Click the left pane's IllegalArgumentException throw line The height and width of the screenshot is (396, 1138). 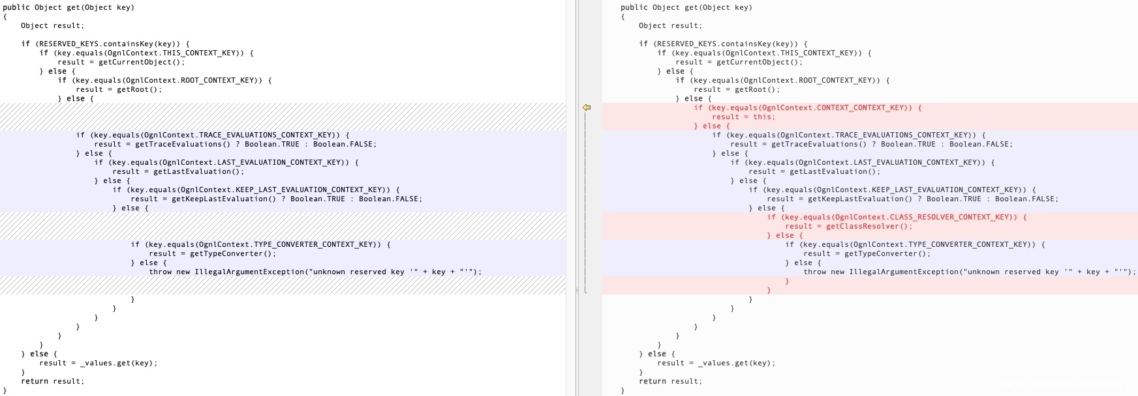tap(315, 272)
